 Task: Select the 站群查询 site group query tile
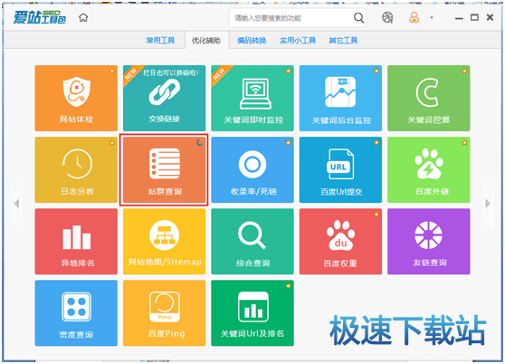(x=164, y=169)
